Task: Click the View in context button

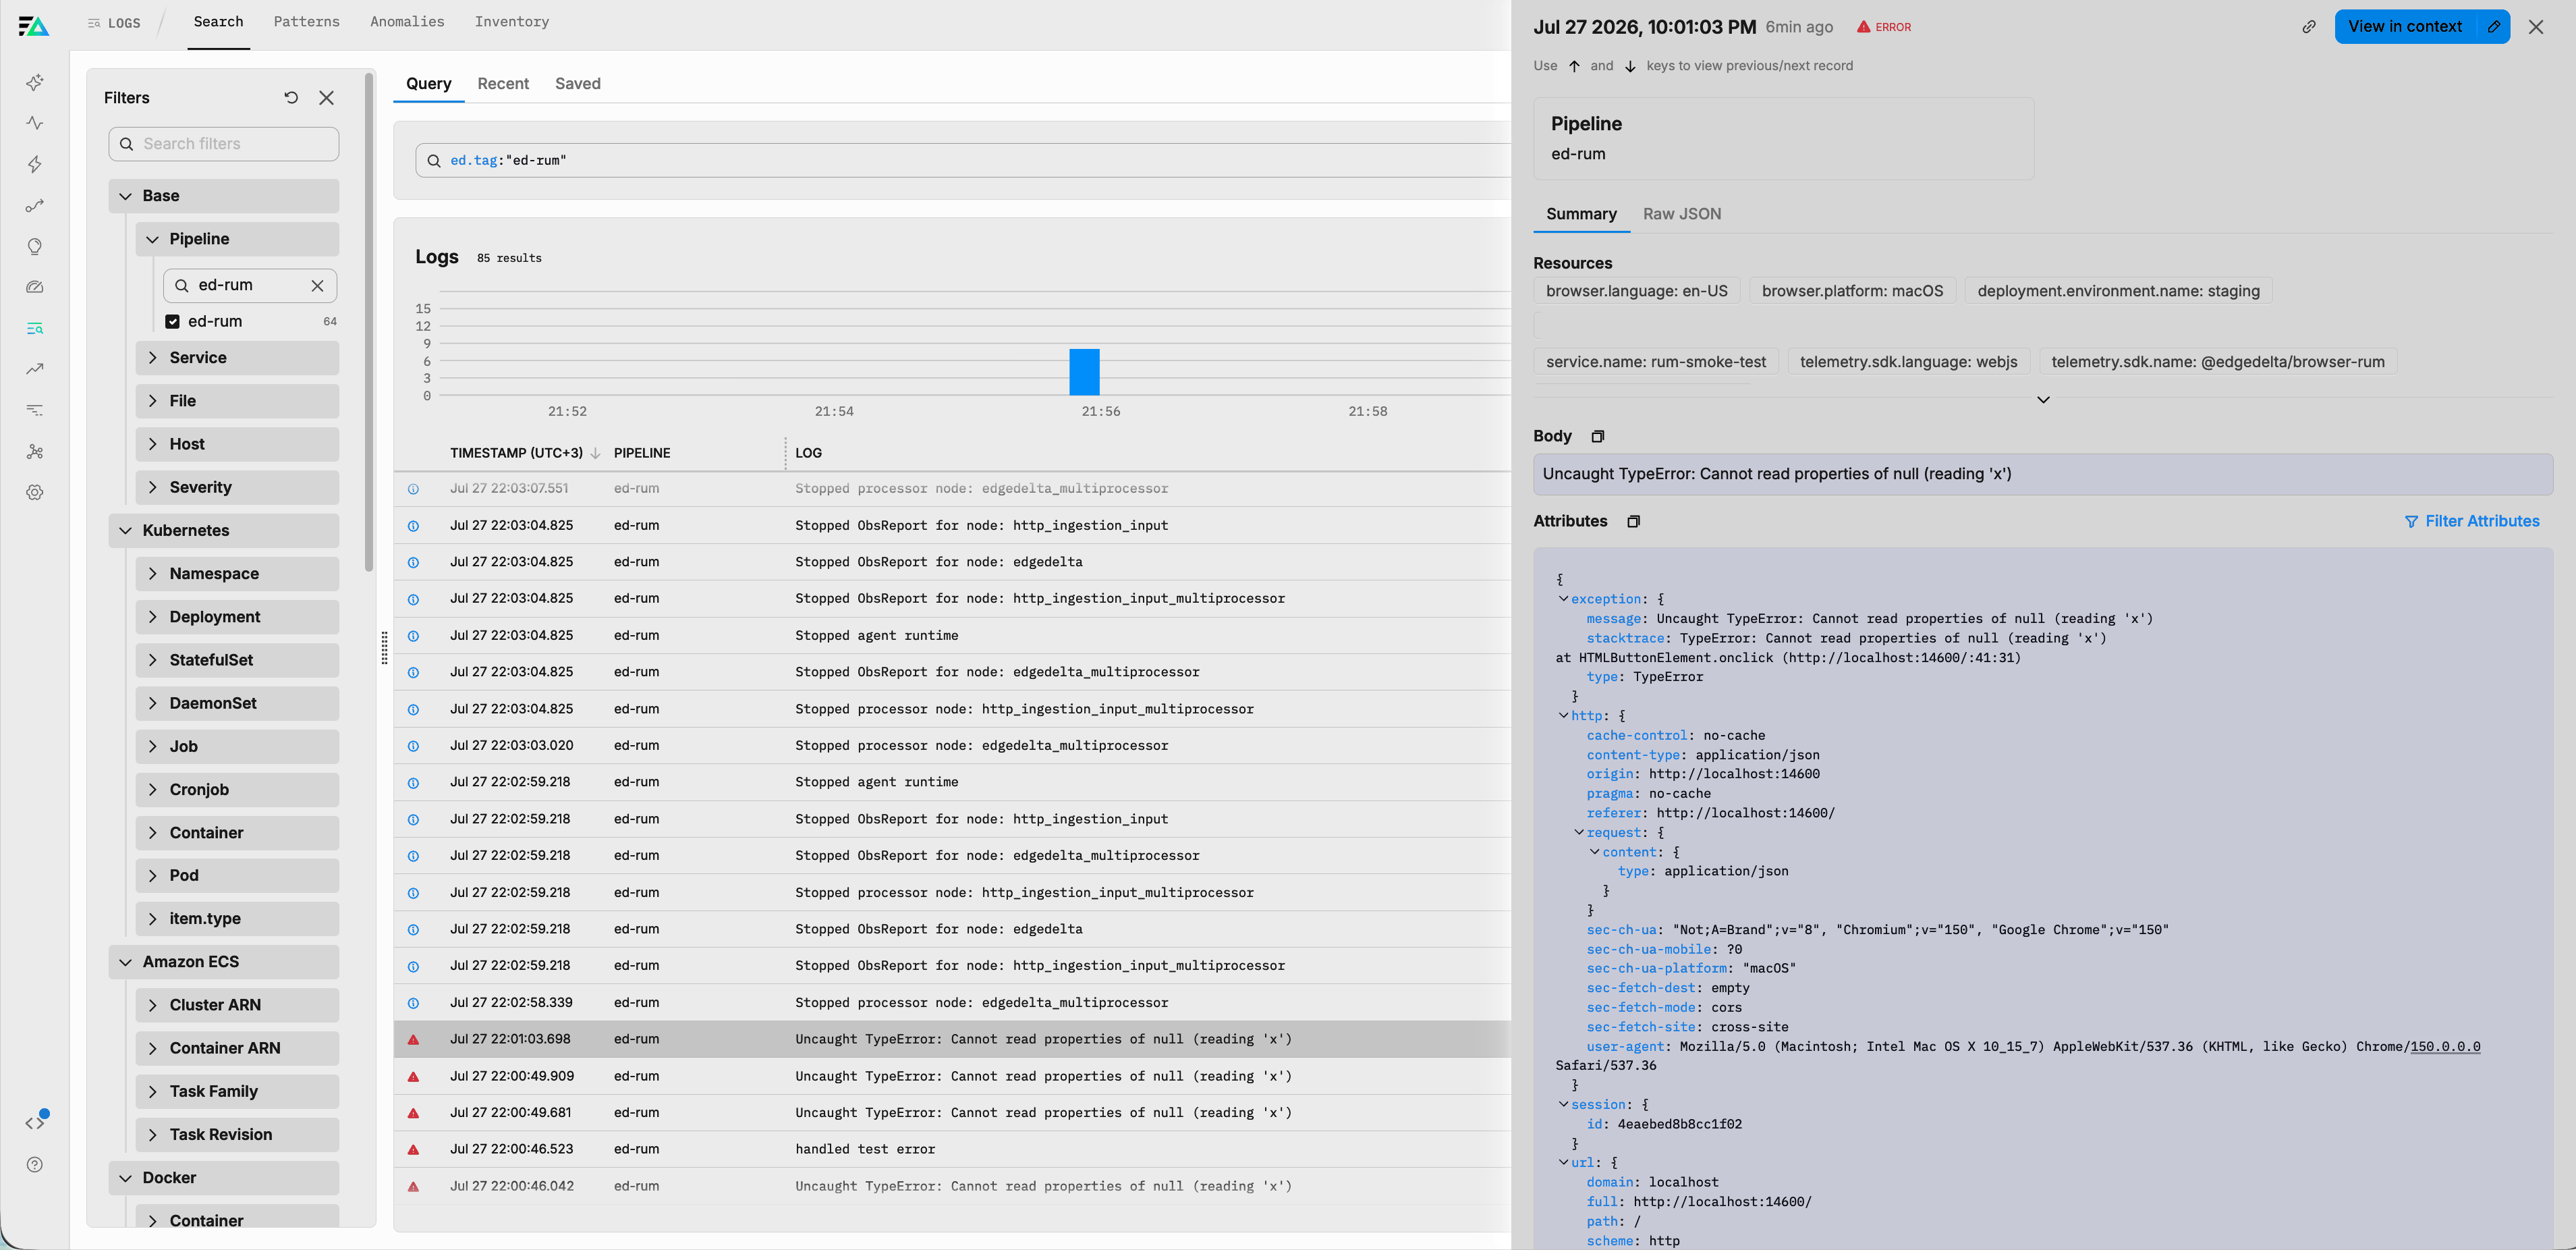Action: (2405, 27)
